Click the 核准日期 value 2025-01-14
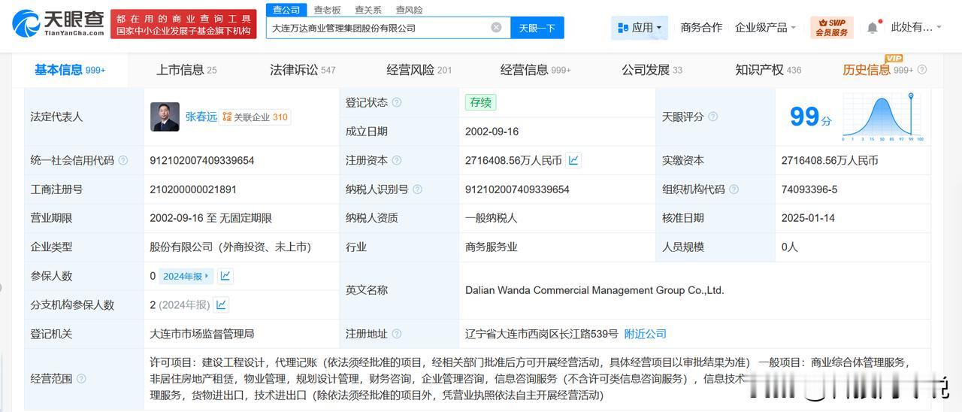 (808, 218)
